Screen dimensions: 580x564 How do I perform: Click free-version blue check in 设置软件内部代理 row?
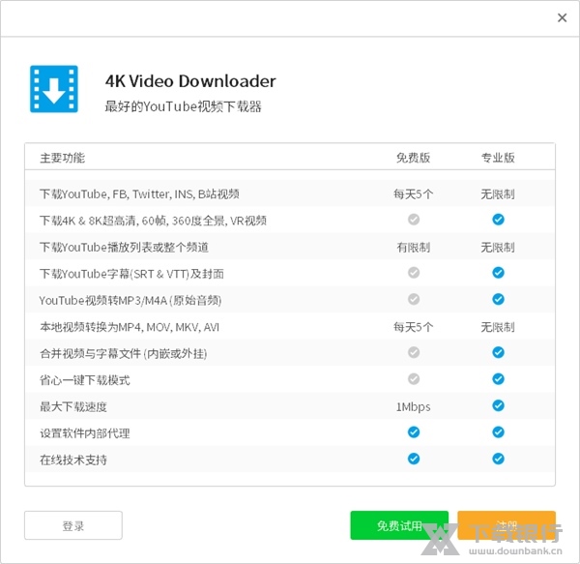tap(414, 432)
